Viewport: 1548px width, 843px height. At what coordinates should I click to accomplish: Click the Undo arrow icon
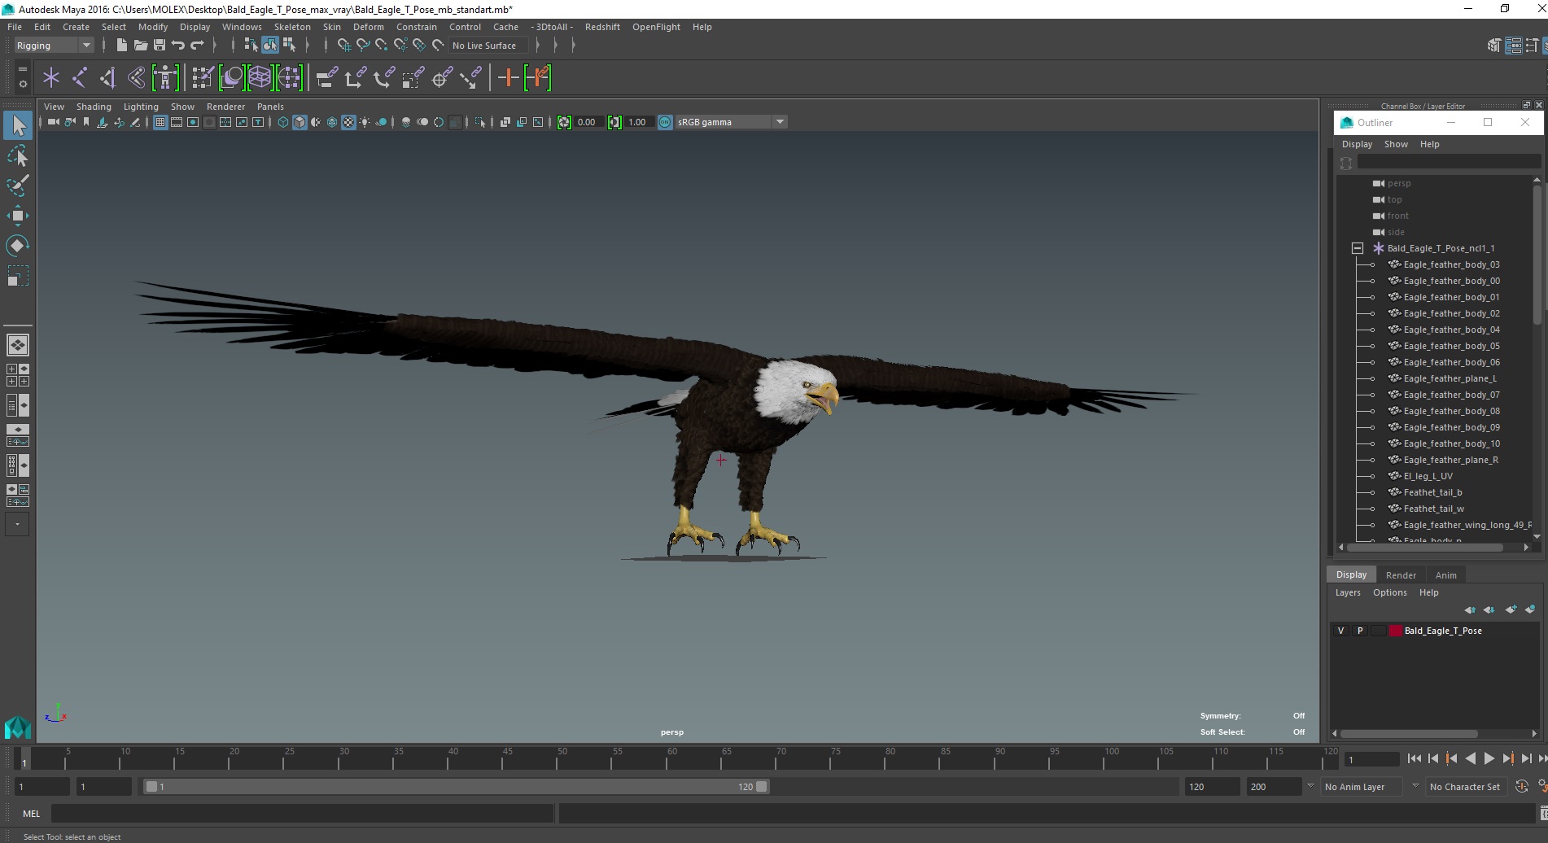point(177,46)
